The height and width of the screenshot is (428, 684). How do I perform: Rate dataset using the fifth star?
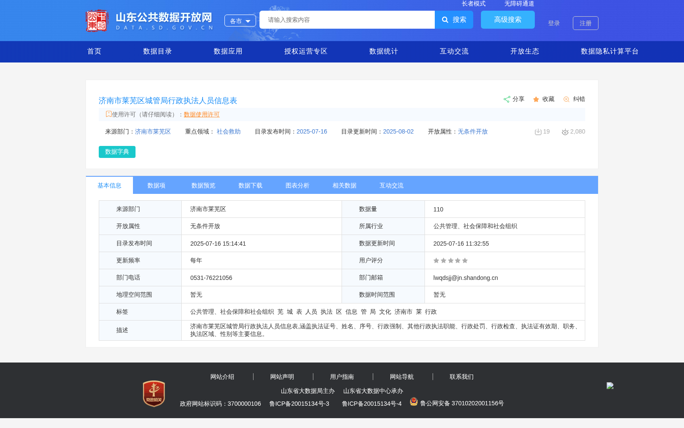click(465, 261)
